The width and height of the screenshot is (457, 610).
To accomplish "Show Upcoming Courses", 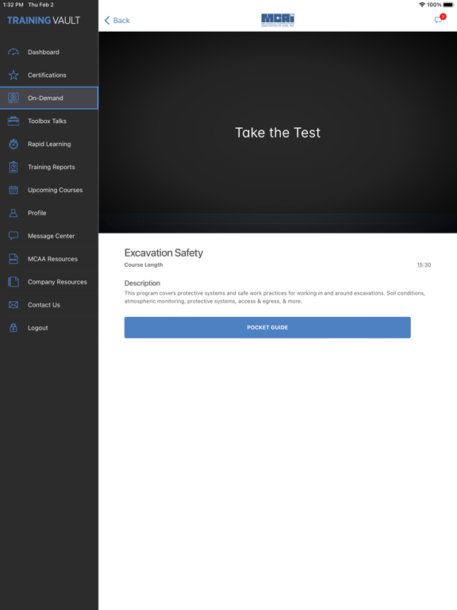I will click(x=49, y=190).
